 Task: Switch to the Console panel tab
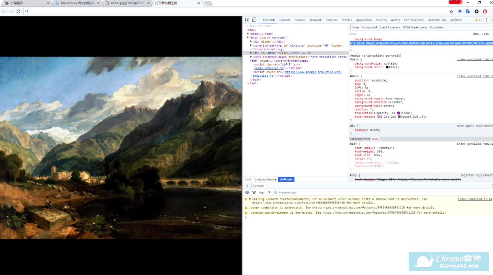point(285,20)
